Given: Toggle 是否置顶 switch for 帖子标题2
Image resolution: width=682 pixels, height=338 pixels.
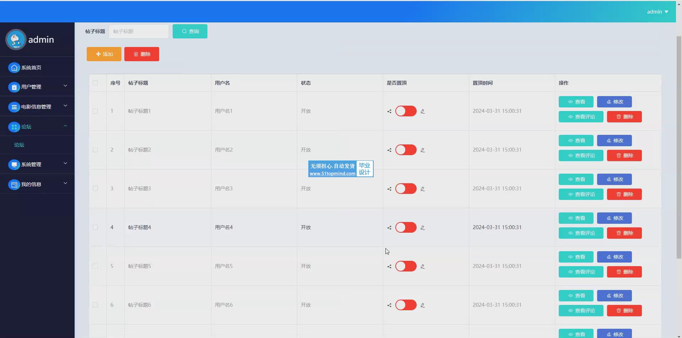Looking at the screenshot, I should [406, 149].
